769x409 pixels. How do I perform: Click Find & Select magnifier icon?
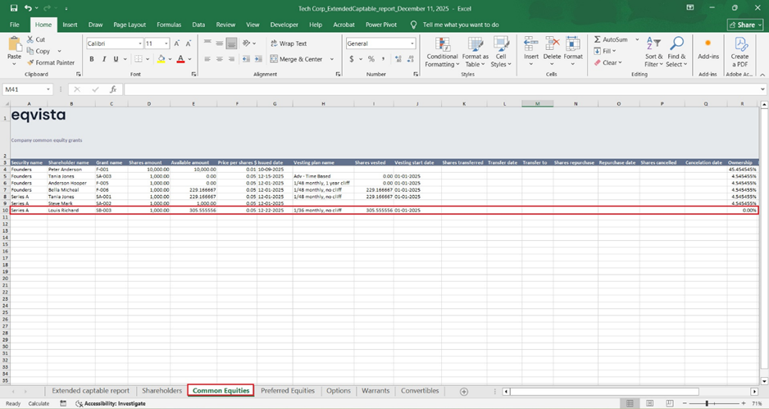click(x=676, y=44)
